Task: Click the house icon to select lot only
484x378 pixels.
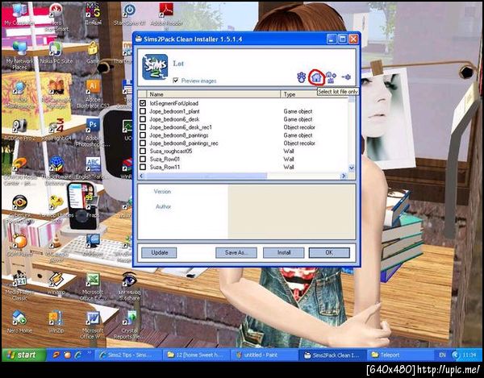Action: coord(316,77)
